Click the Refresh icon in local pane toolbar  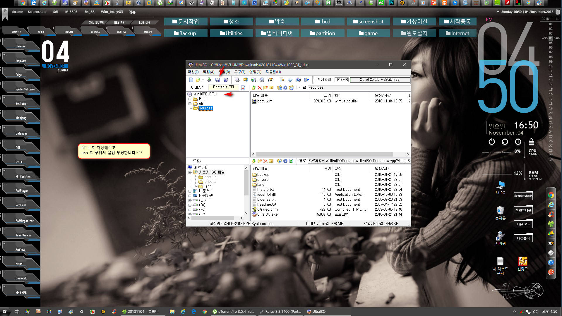291,161
